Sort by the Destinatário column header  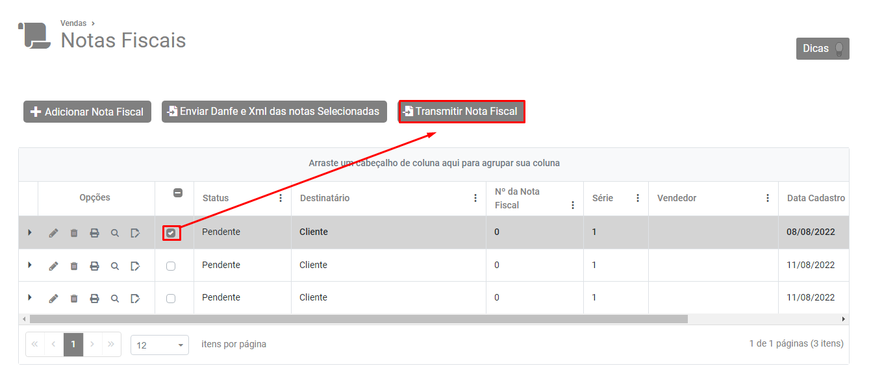click(325, 198)
